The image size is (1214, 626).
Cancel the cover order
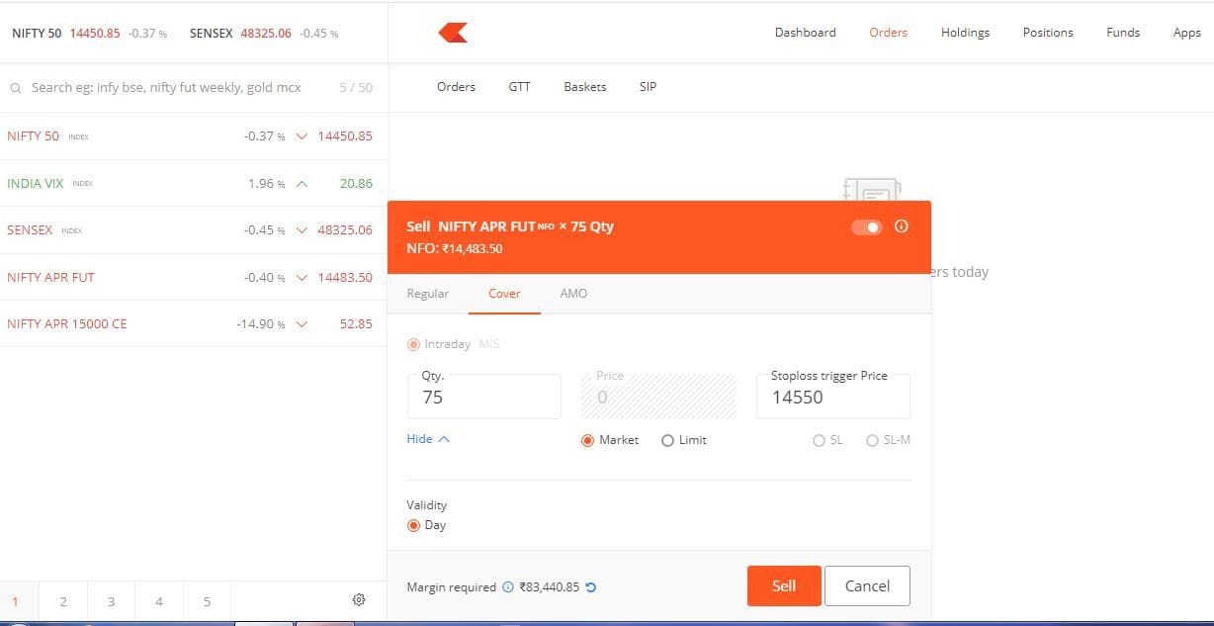(x=866, y=585)
